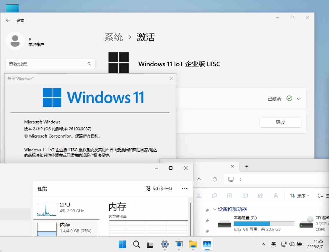Click the 系统 breadcrumb in Settings
Image resolution: width=329 pixels, height=252 pixels.
click(114, 37)
